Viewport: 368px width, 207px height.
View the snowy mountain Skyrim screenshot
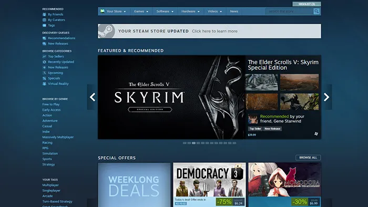coord(261,82)
